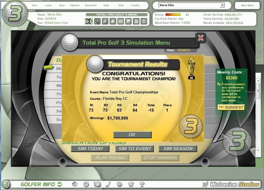Screen dimensions: 264x190
Task: Click the GOLFER INFO label
Action: [38, 184]
